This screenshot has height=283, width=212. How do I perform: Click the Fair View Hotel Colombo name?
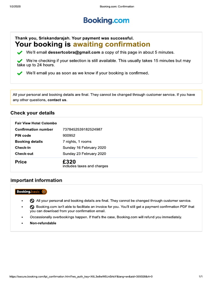point(36,123)
